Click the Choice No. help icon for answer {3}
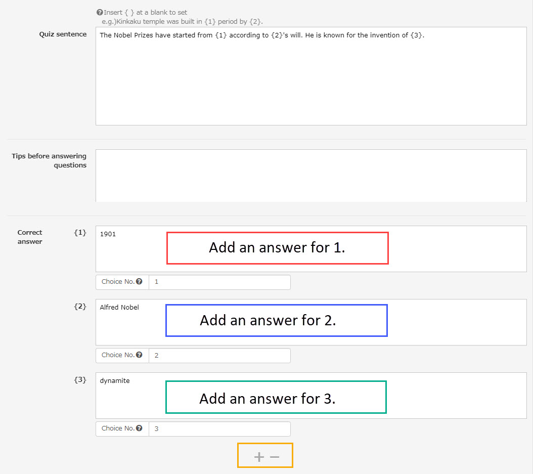Screen dimensions: 533x474 pos(139,428)
